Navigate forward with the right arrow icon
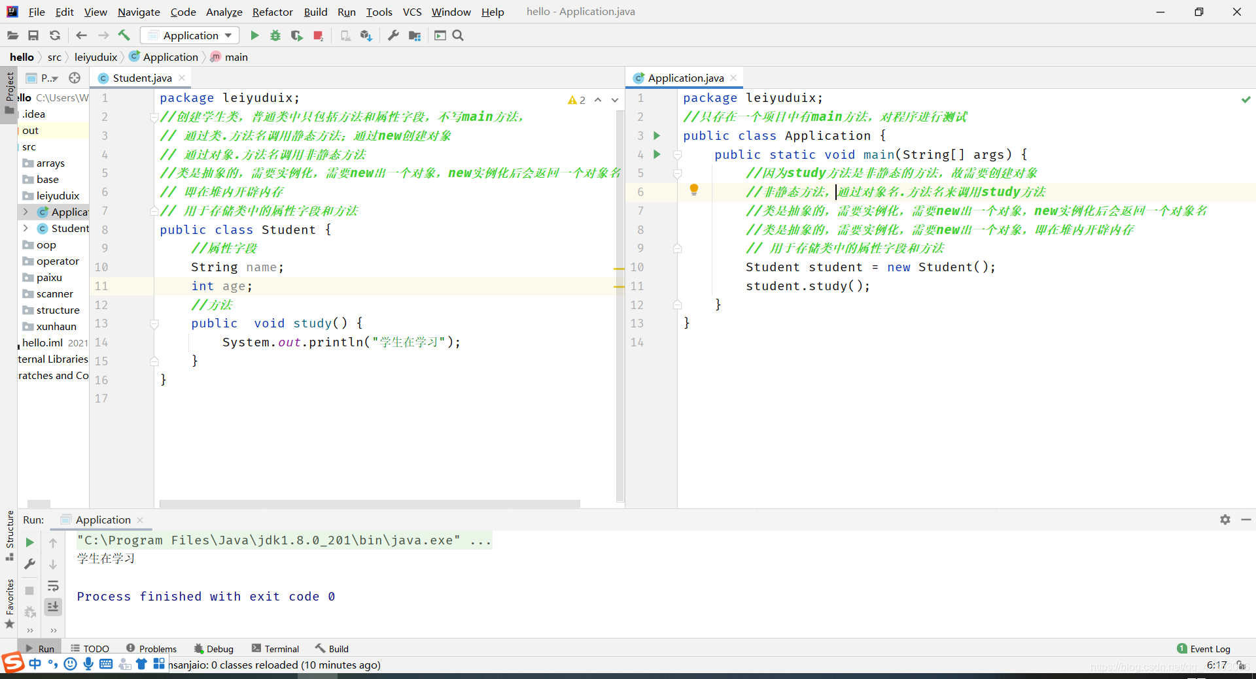The height and width of the screenshot is (679, 1256). click(103, 36)
